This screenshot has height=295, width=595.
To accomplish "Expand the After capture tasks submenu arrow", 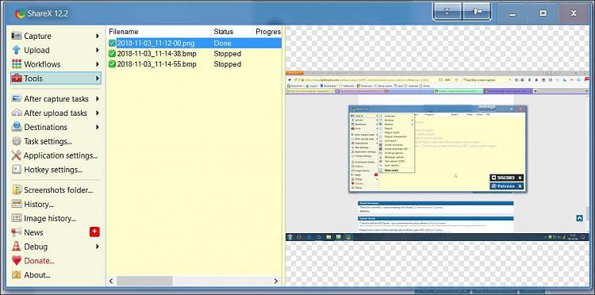I will (98, 99).
